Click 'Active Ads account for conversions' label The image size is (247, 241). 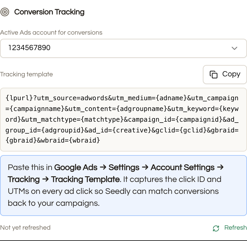pyautogui.click(x=51, y=33)
